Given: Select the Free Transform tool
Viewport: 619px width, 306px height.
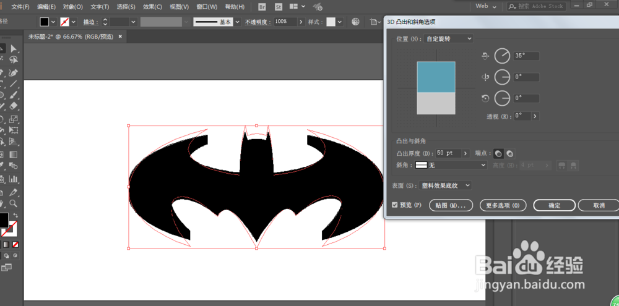Looking at the screenshot, I should point(14,130).
